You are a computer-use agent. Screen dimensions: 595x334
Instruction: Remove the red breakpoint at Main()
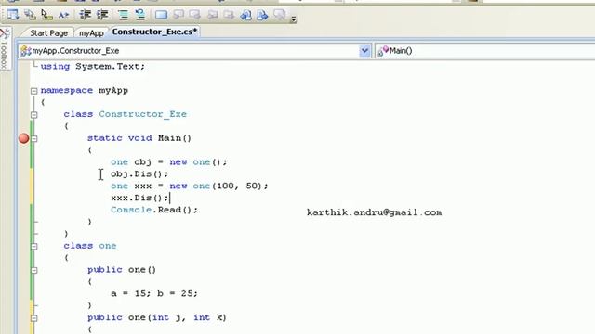click(x=24, y=138)
